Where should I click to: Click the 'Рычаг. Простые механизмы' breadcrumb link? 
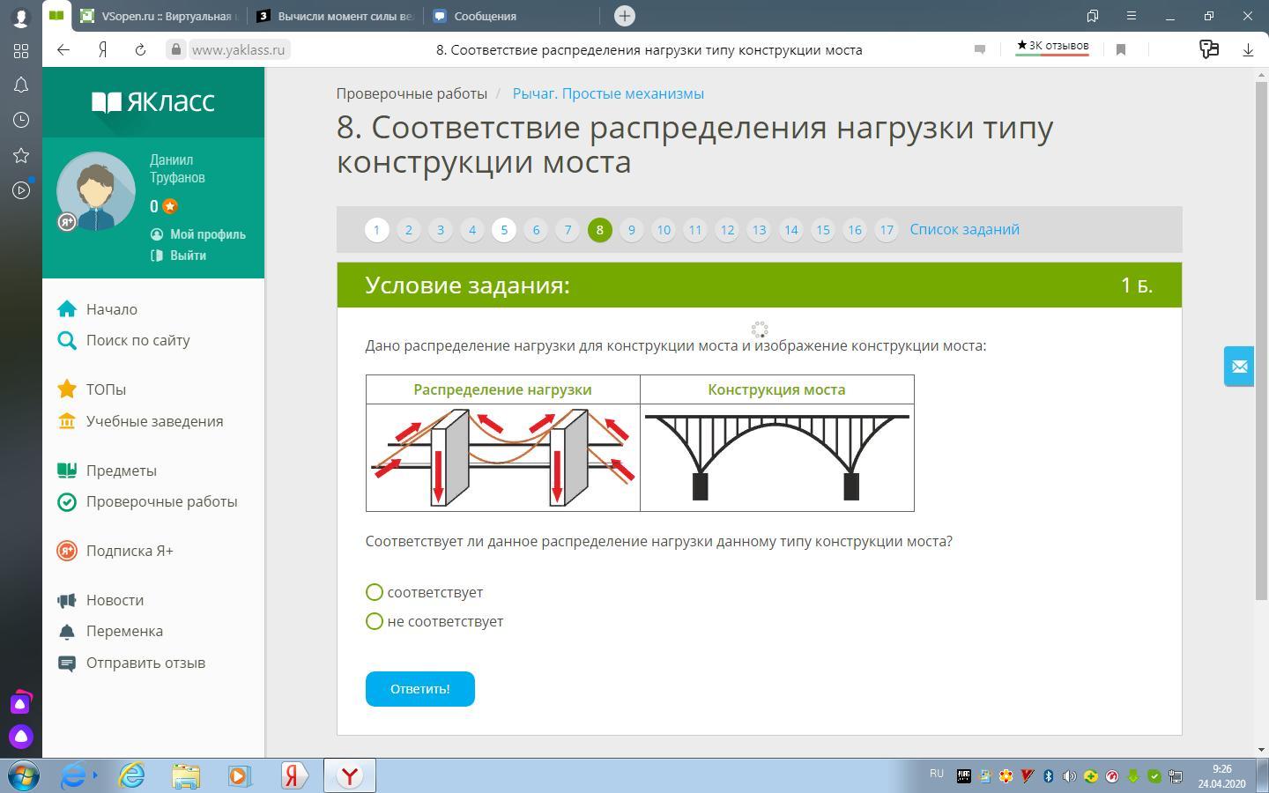point(608,93)
